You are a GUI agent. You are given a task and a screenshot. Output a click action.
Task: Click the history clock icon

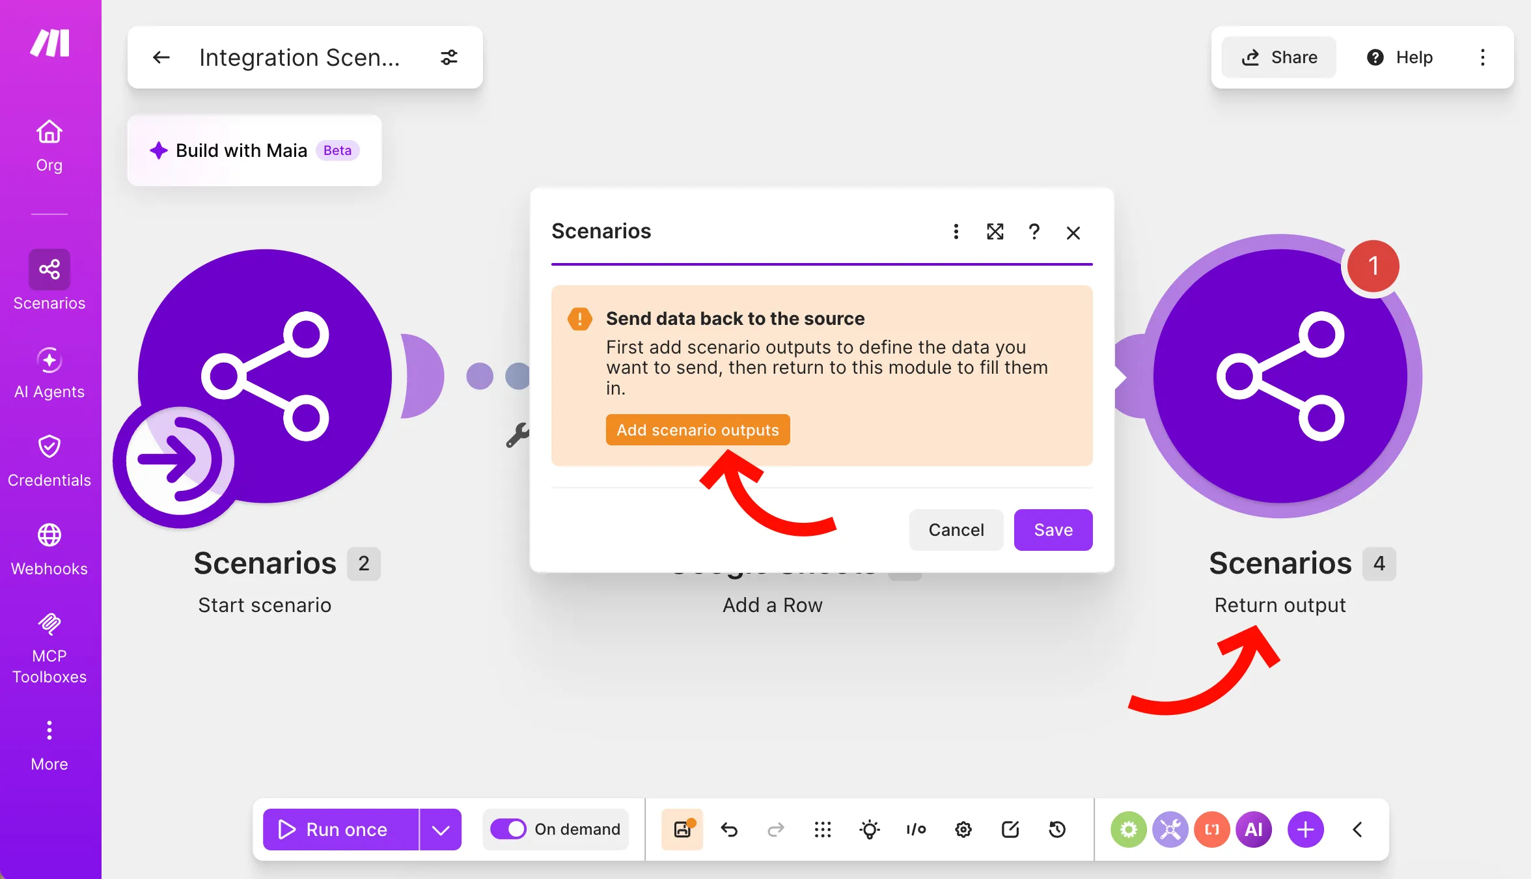1057,830
